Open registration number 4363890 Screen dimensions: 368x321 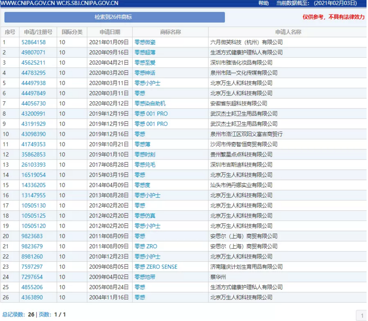pyautogui.click(x=32, y=298)
